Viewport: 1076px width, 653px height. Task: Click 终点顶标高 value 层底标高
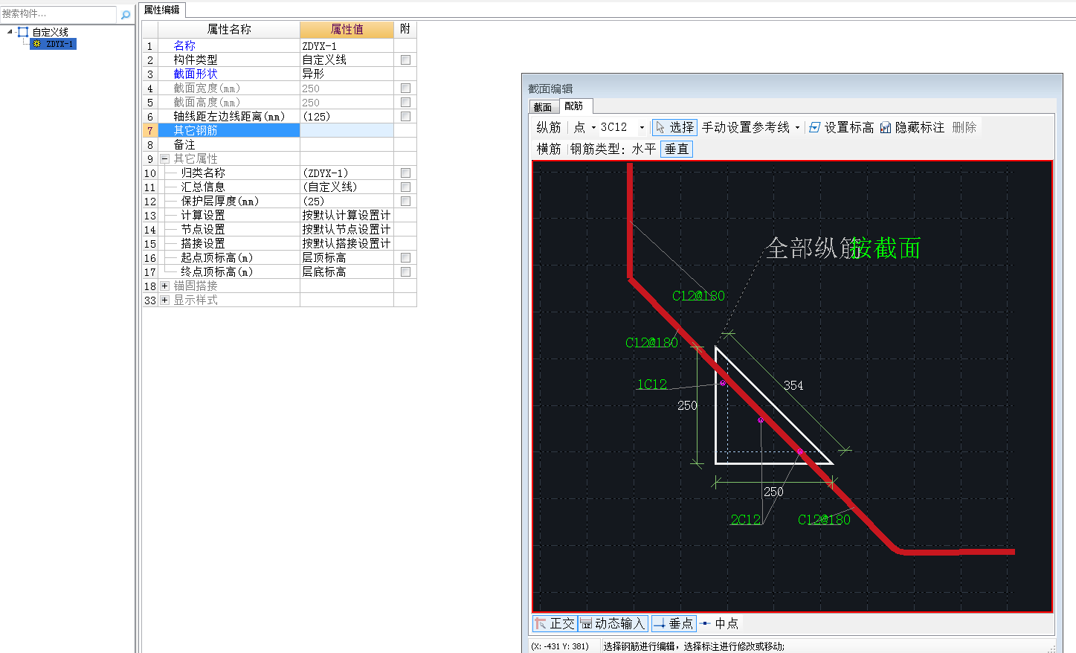click(347, 271)
